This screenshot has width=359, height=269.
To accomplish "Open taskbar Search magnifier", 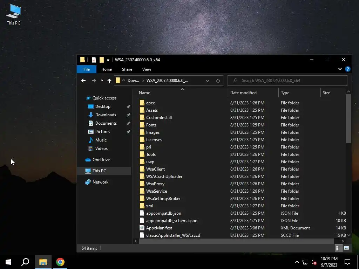I will point(25,262).
